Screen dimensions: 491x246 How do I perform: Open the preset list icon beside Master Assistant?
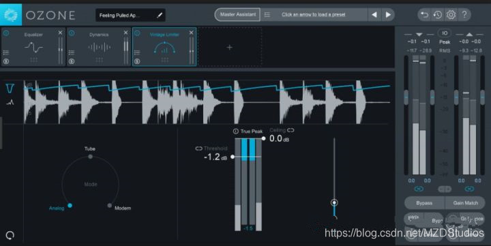[267, 15]
